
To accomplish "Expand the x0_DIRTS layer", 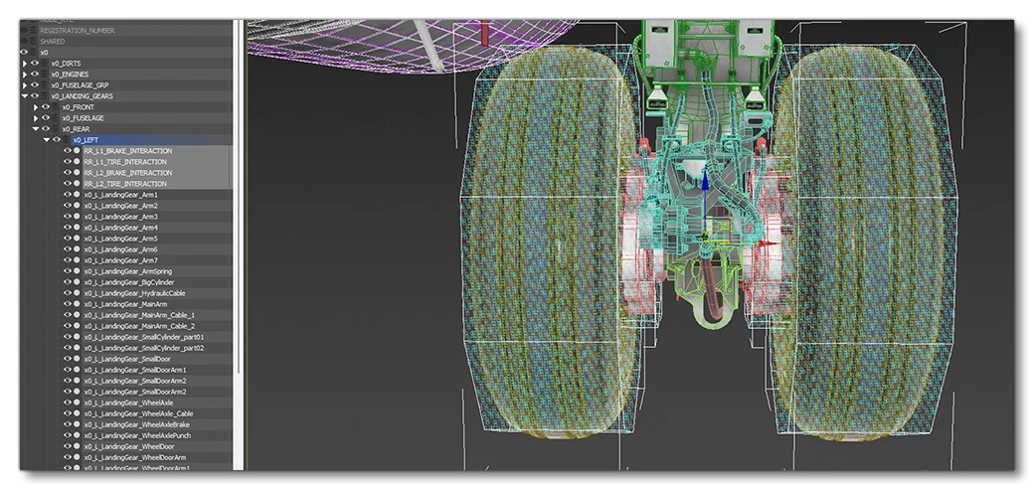I will click(25, 64).
